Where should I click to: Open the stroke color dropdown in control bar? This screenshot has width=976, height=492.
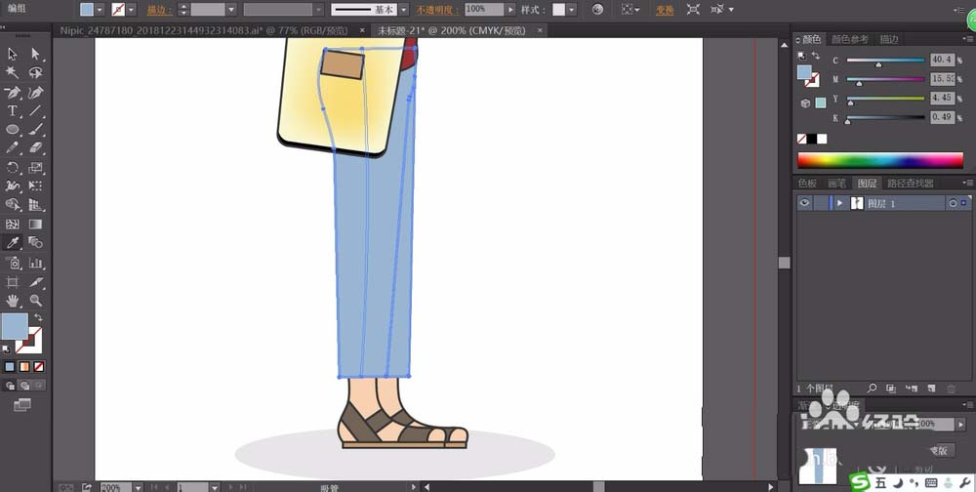pyautogui.click(x=131, y=10)
